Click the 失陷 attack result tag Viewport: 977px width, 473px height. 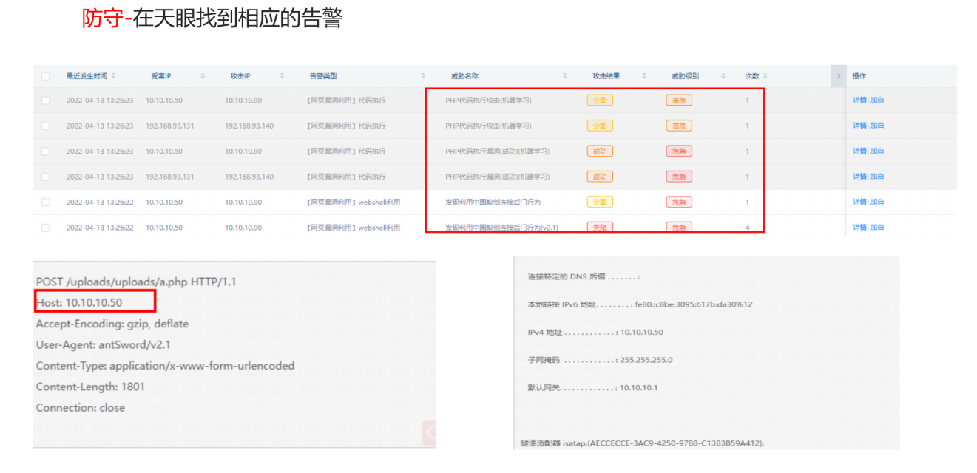(600, 228)
